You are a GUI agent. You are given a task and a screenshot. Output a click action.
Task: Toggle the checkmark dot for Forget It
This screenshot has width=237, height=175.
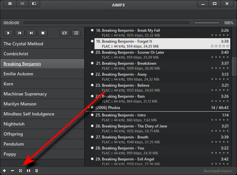click(x=92, y=41)
